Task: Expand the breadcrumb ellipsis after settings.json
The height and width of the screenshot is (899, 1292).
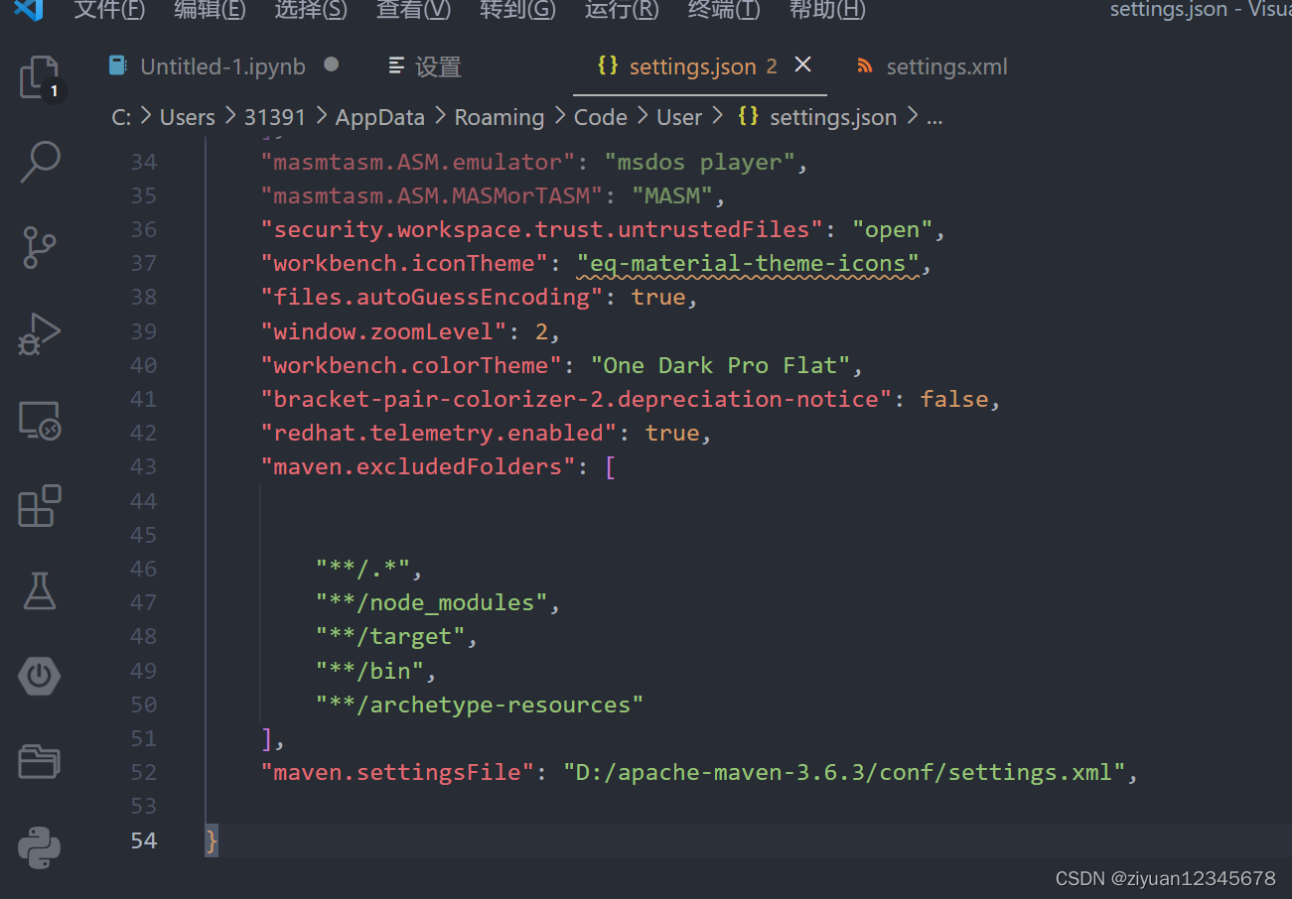Action: click(x=933, y=117)
